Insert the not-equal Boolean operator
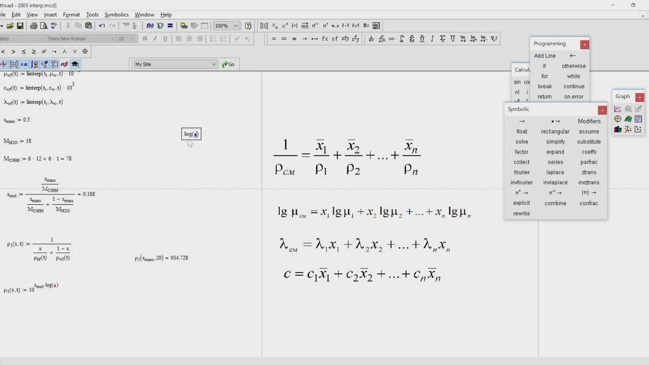The width and height of the screenshot is (649, 365). 44,52
